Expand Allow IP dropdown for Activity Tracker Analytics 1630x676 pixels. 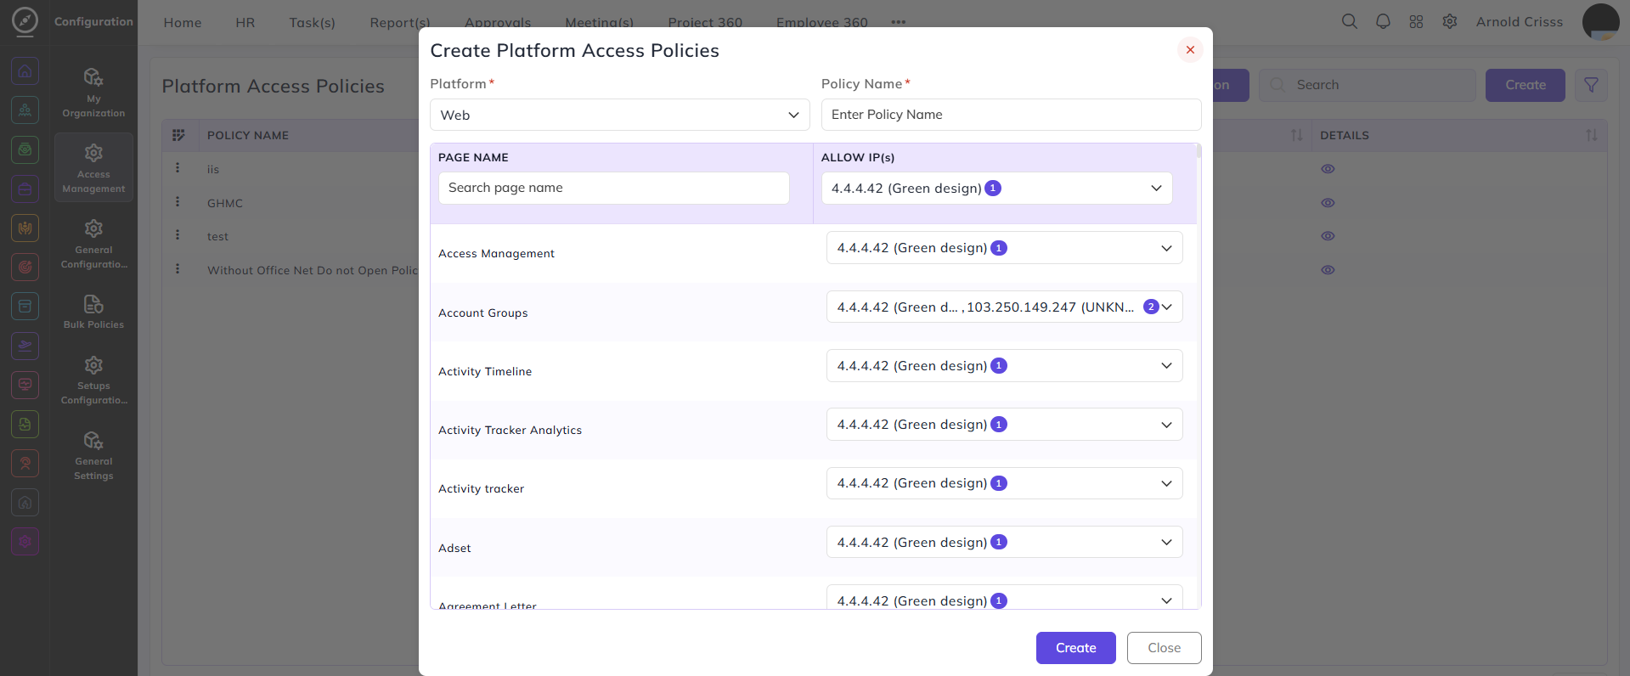click(1004, 425)
